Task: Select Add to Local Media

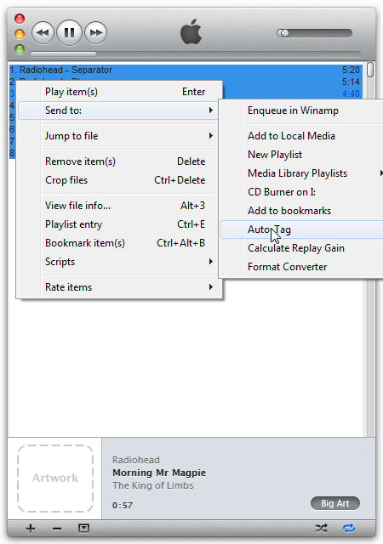Action: 301,136
